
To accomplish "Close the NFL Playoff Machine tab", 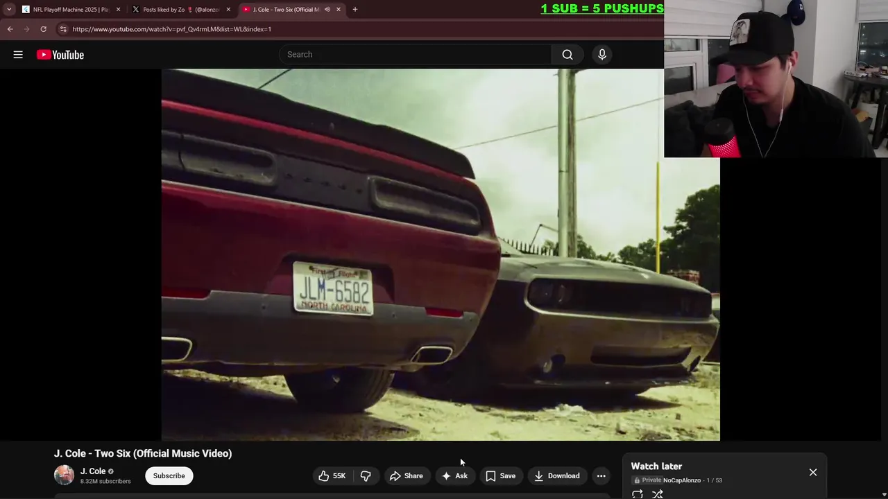I will (118, 10).
